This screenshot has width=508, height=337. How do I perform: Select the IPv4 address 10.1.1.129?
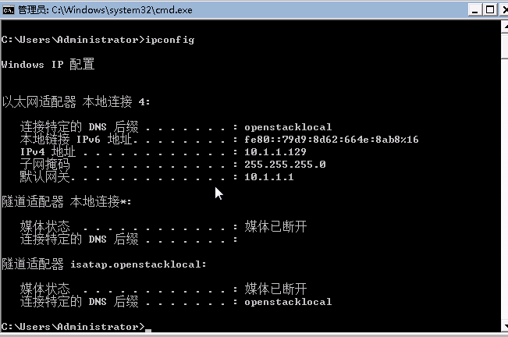(x=275, y=152)
